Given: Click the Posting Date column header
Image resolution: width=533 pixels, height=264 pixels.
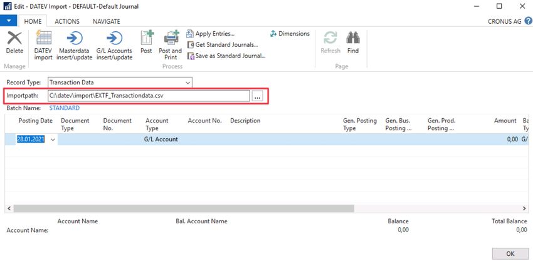Looking at the screenshot, I should pos(35,121).
